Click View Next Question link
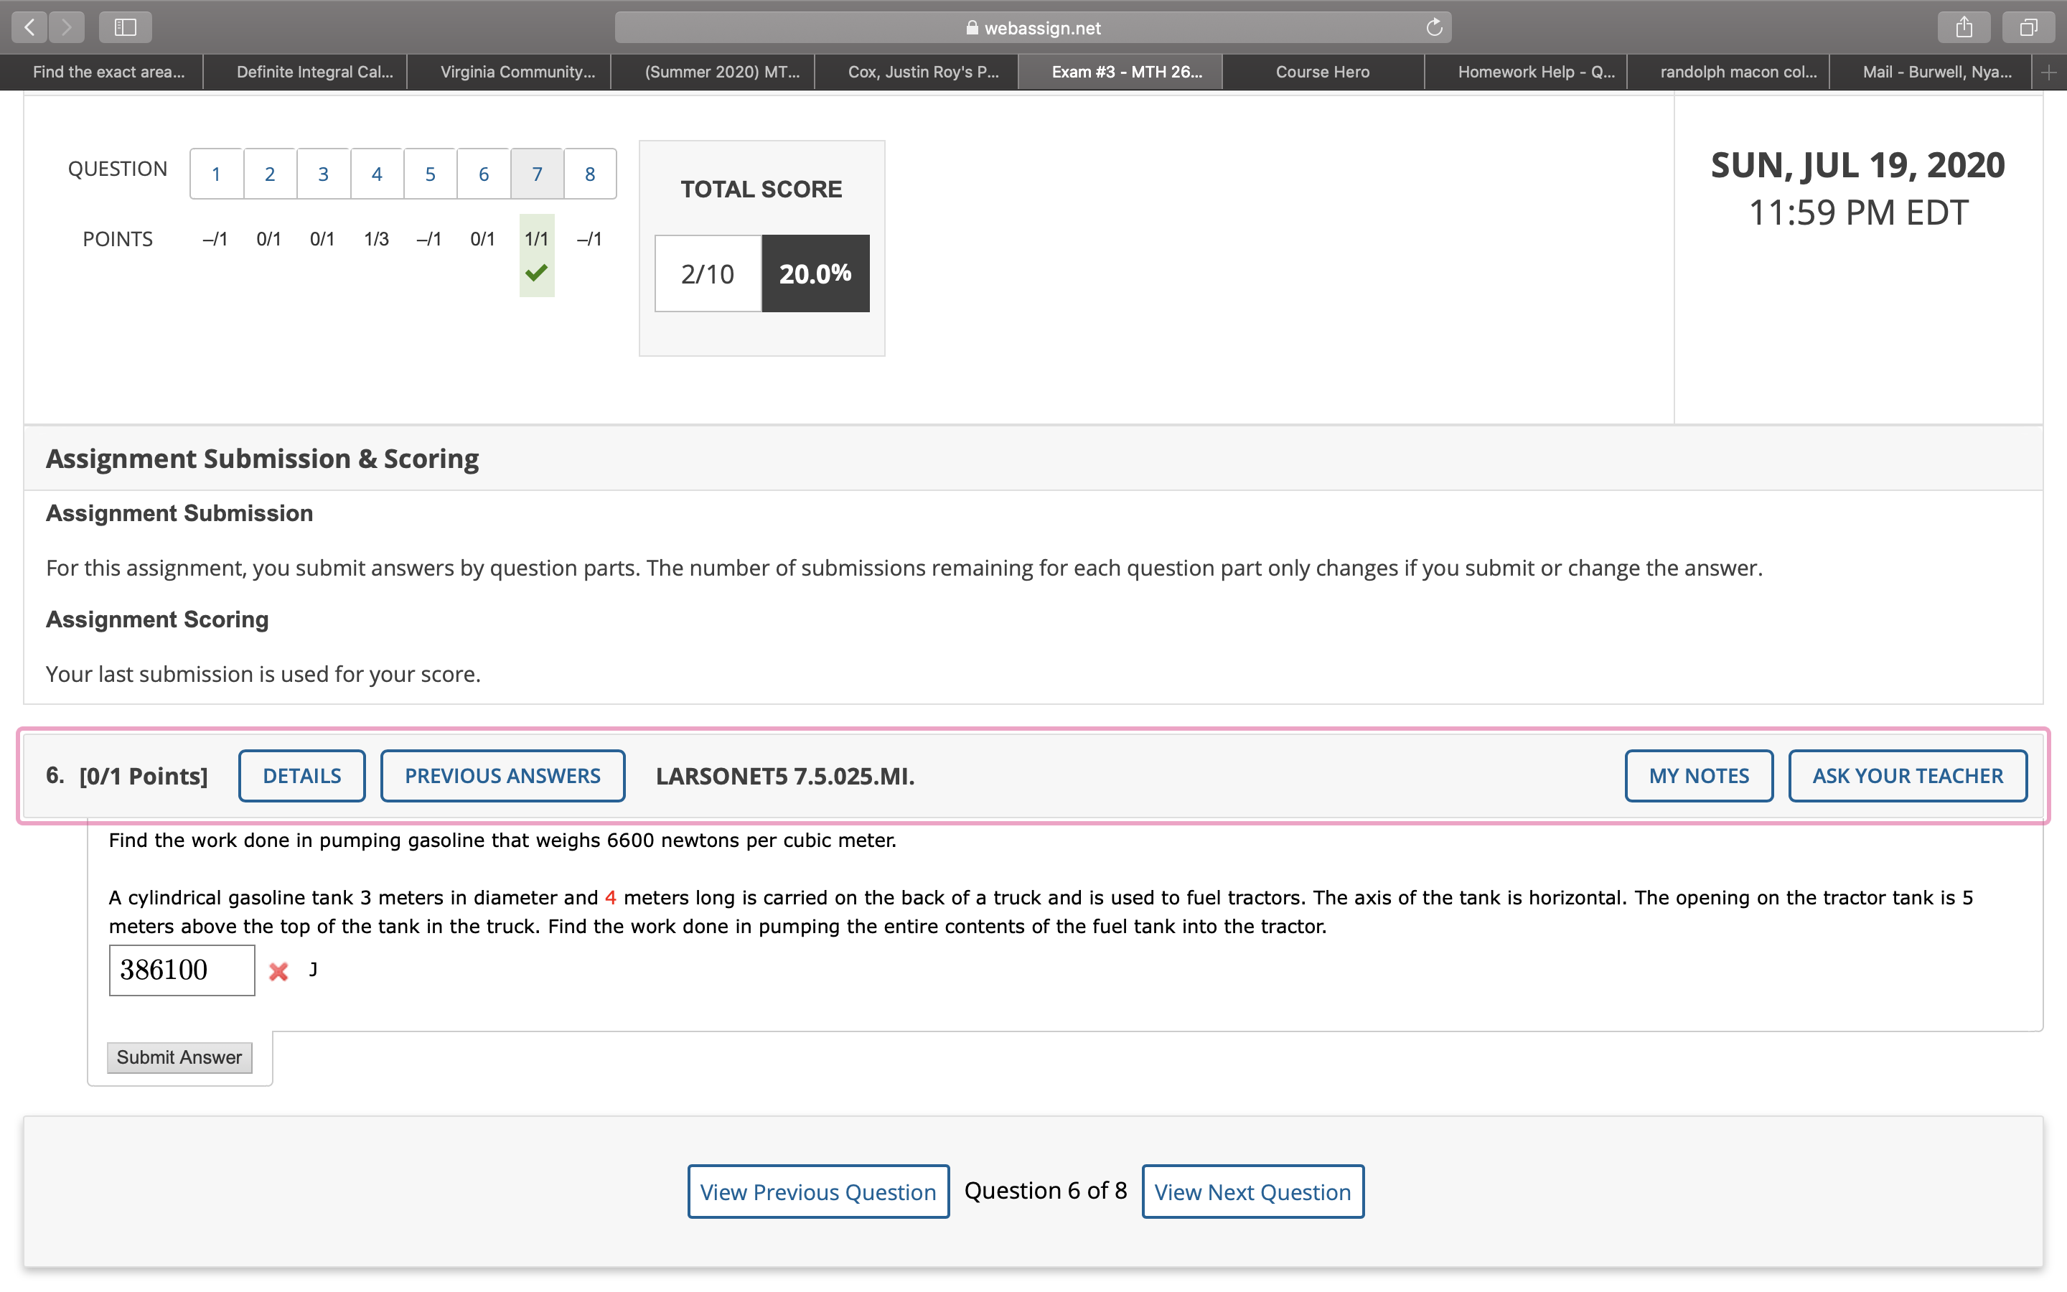This screenshot has width=2067, height=1292. coord(1252,1192)
